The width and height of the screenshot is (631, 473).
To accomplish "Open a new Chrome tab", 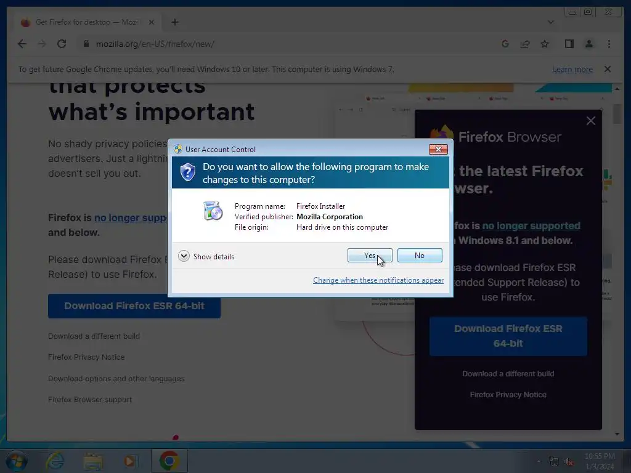I will [x=174, y=22].
